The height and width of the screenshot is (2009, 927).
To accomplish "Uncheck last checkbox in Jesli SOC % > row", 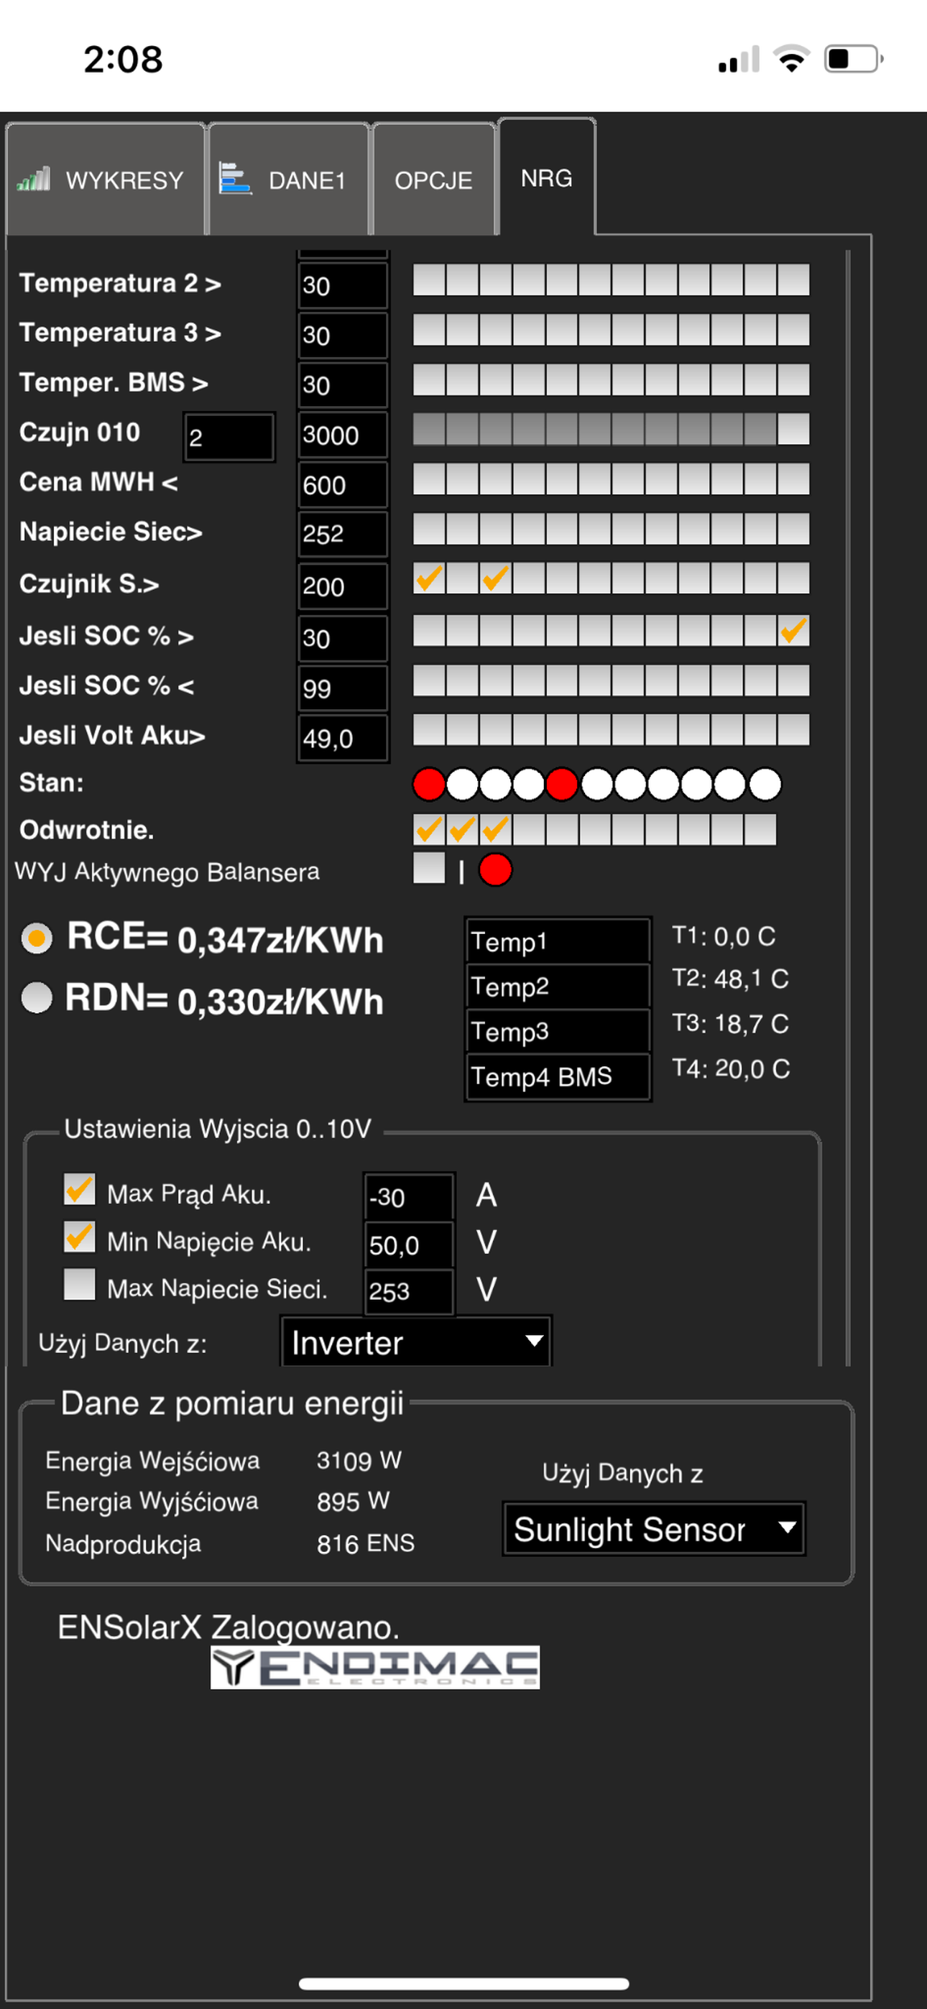I will (x=793, y=631).
